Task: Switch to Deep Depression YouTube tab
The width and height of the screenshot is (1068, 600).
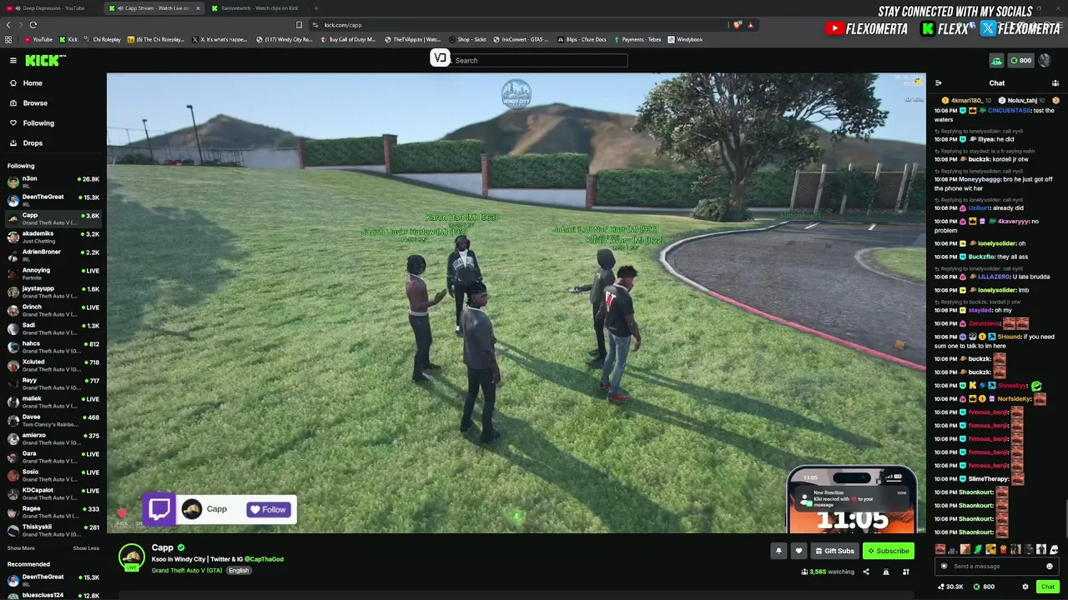Action: [50, 8]
